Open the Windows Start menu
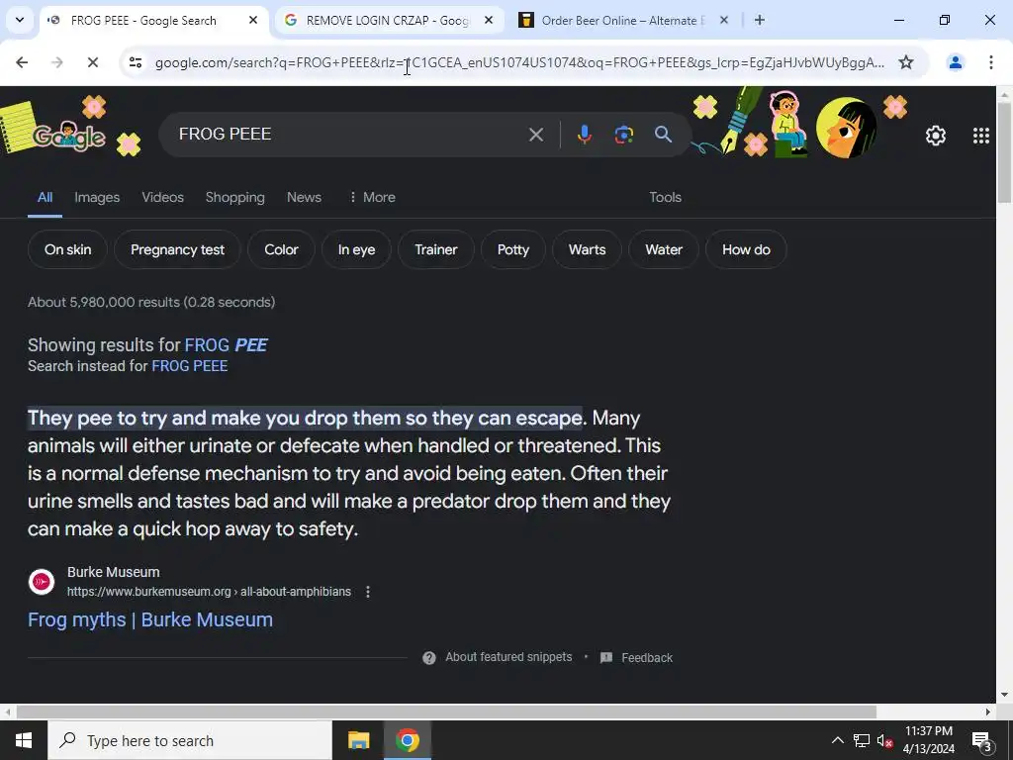Image resolution: width=1013 pixels, height=760 pixels. coord(24,740)
